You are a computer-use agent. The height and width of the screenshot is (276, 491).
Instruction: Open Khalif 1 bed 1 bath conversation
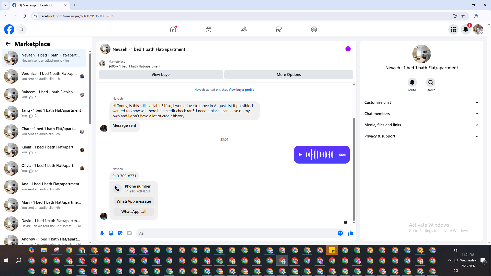point(44,150)
